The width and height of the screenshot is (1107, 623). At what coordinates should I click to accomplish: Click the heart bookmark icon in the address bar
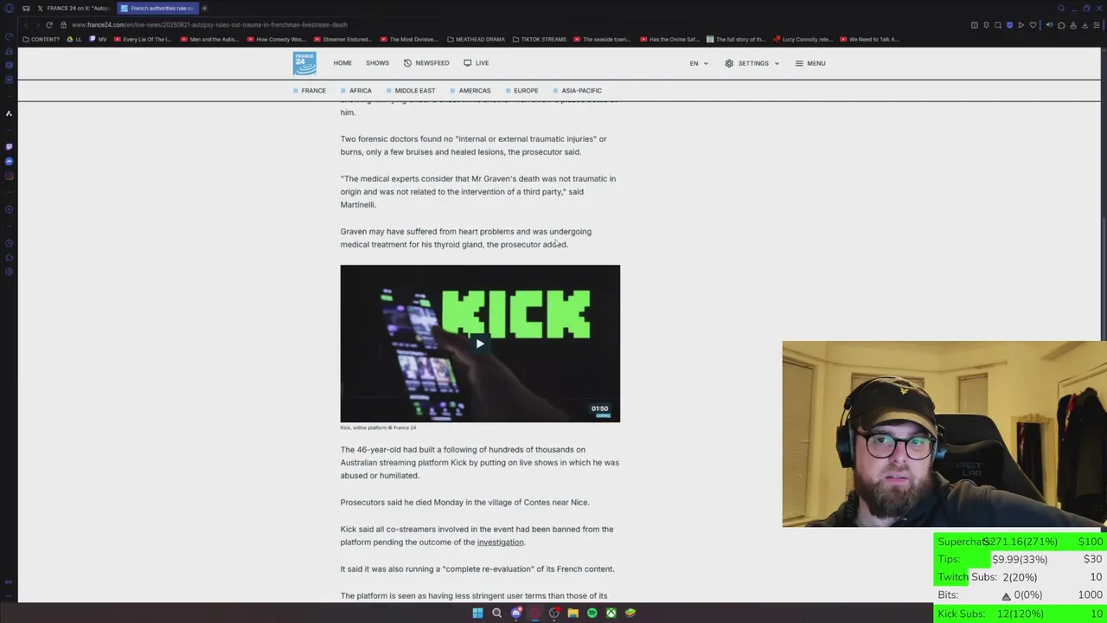(1033, 25)
